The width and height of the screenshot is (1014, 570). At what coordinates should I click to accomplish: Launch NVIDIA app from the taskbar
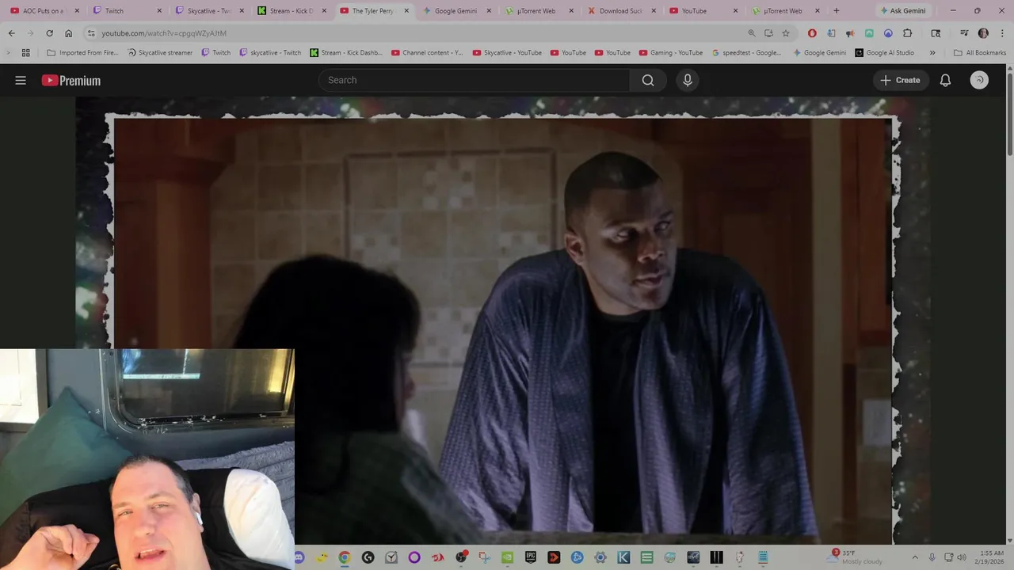(x=507, y=557)
